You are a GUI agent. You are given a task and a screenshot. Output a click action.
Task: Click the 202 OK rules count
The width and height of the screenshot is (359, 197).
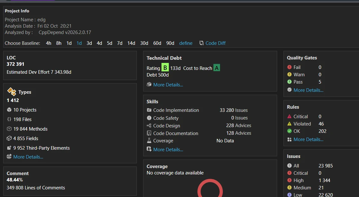322,131
